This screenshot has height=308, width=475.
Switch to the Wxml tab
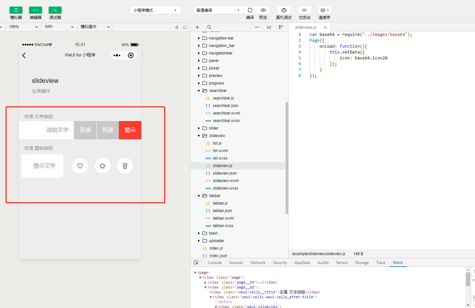click(x=398, y=263)
